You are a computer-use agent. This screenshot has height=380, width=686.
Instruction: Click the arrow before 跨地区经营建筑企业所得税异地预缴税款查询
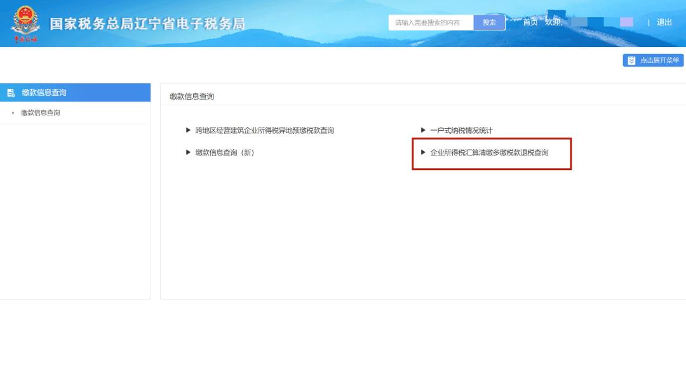[188, 130]
